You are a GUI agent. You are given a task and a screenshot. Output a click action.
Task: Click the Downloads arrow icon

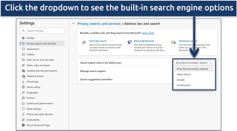tap(23, 82)
